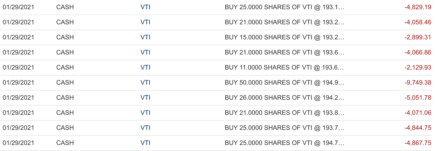Click CASH in the -5,051.78 row

[x=65, y=97]
